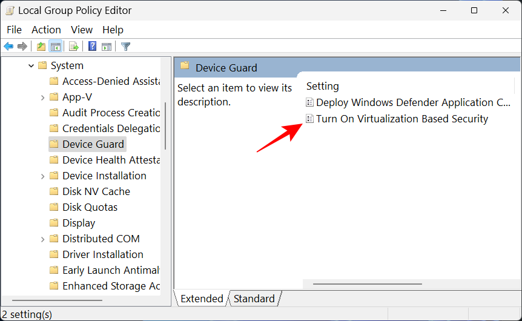Viewport: 522px width, 321px height.
Task: Click the blue Back arrow
Action: (8, 47)
